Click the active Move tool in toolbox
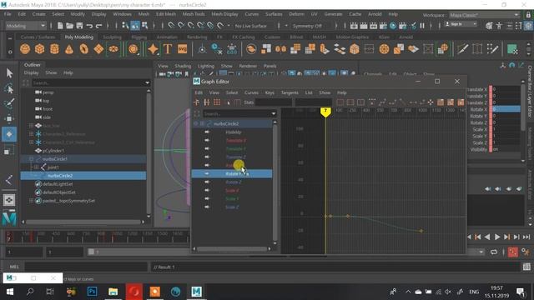Screen dimensions: 534x300 coord(9,134)
